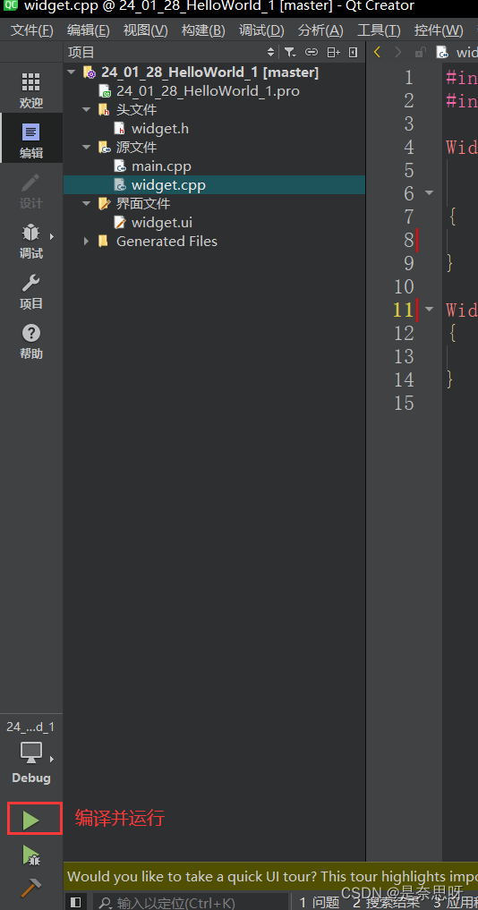Open the 构建(B) menu

point(203,30)
